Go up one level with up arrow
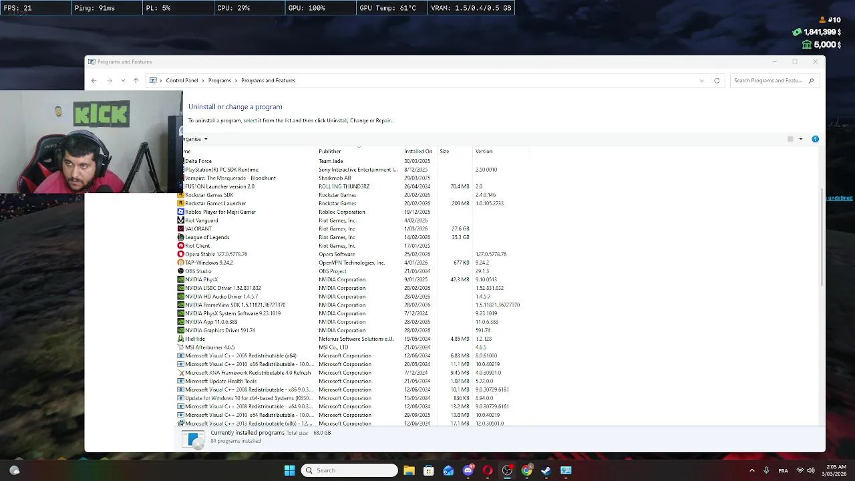This screenshot has width=855, height=481. 136,81
